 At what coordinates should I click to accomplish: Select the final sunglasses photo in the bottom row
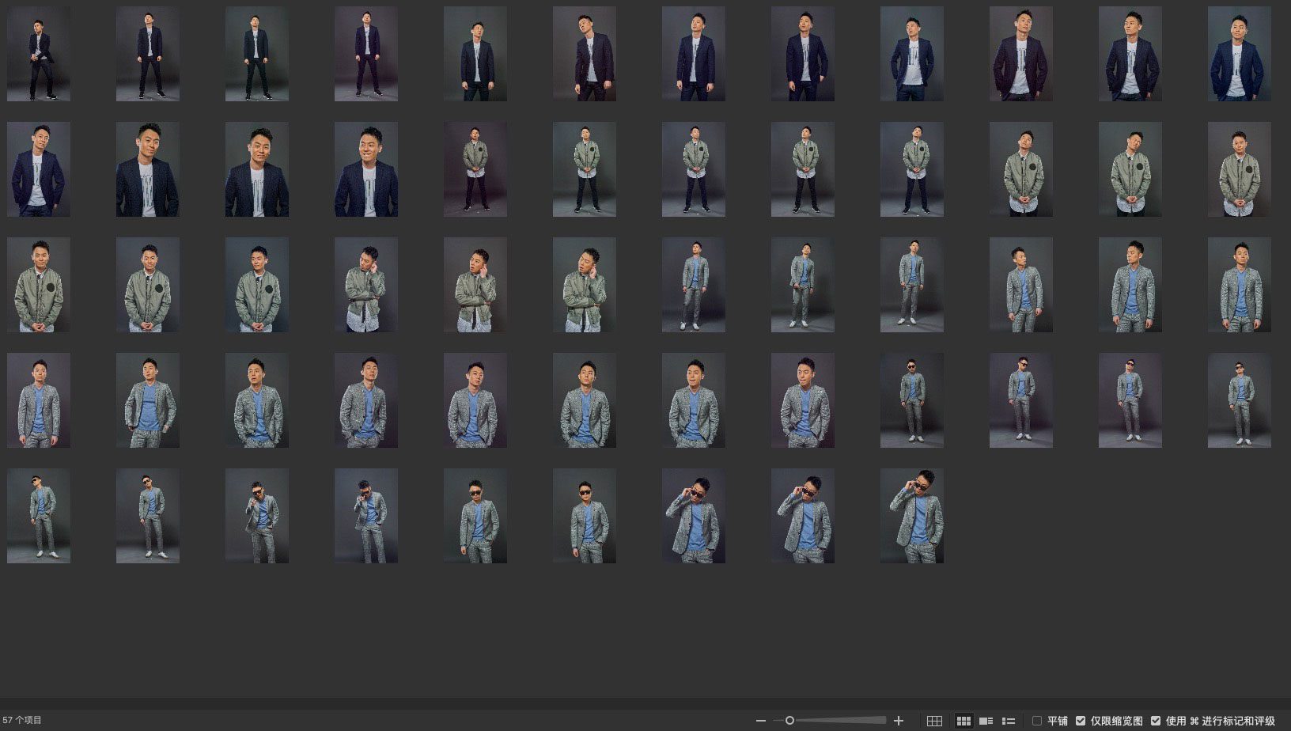pyautogui.click(x=912, y=516)
